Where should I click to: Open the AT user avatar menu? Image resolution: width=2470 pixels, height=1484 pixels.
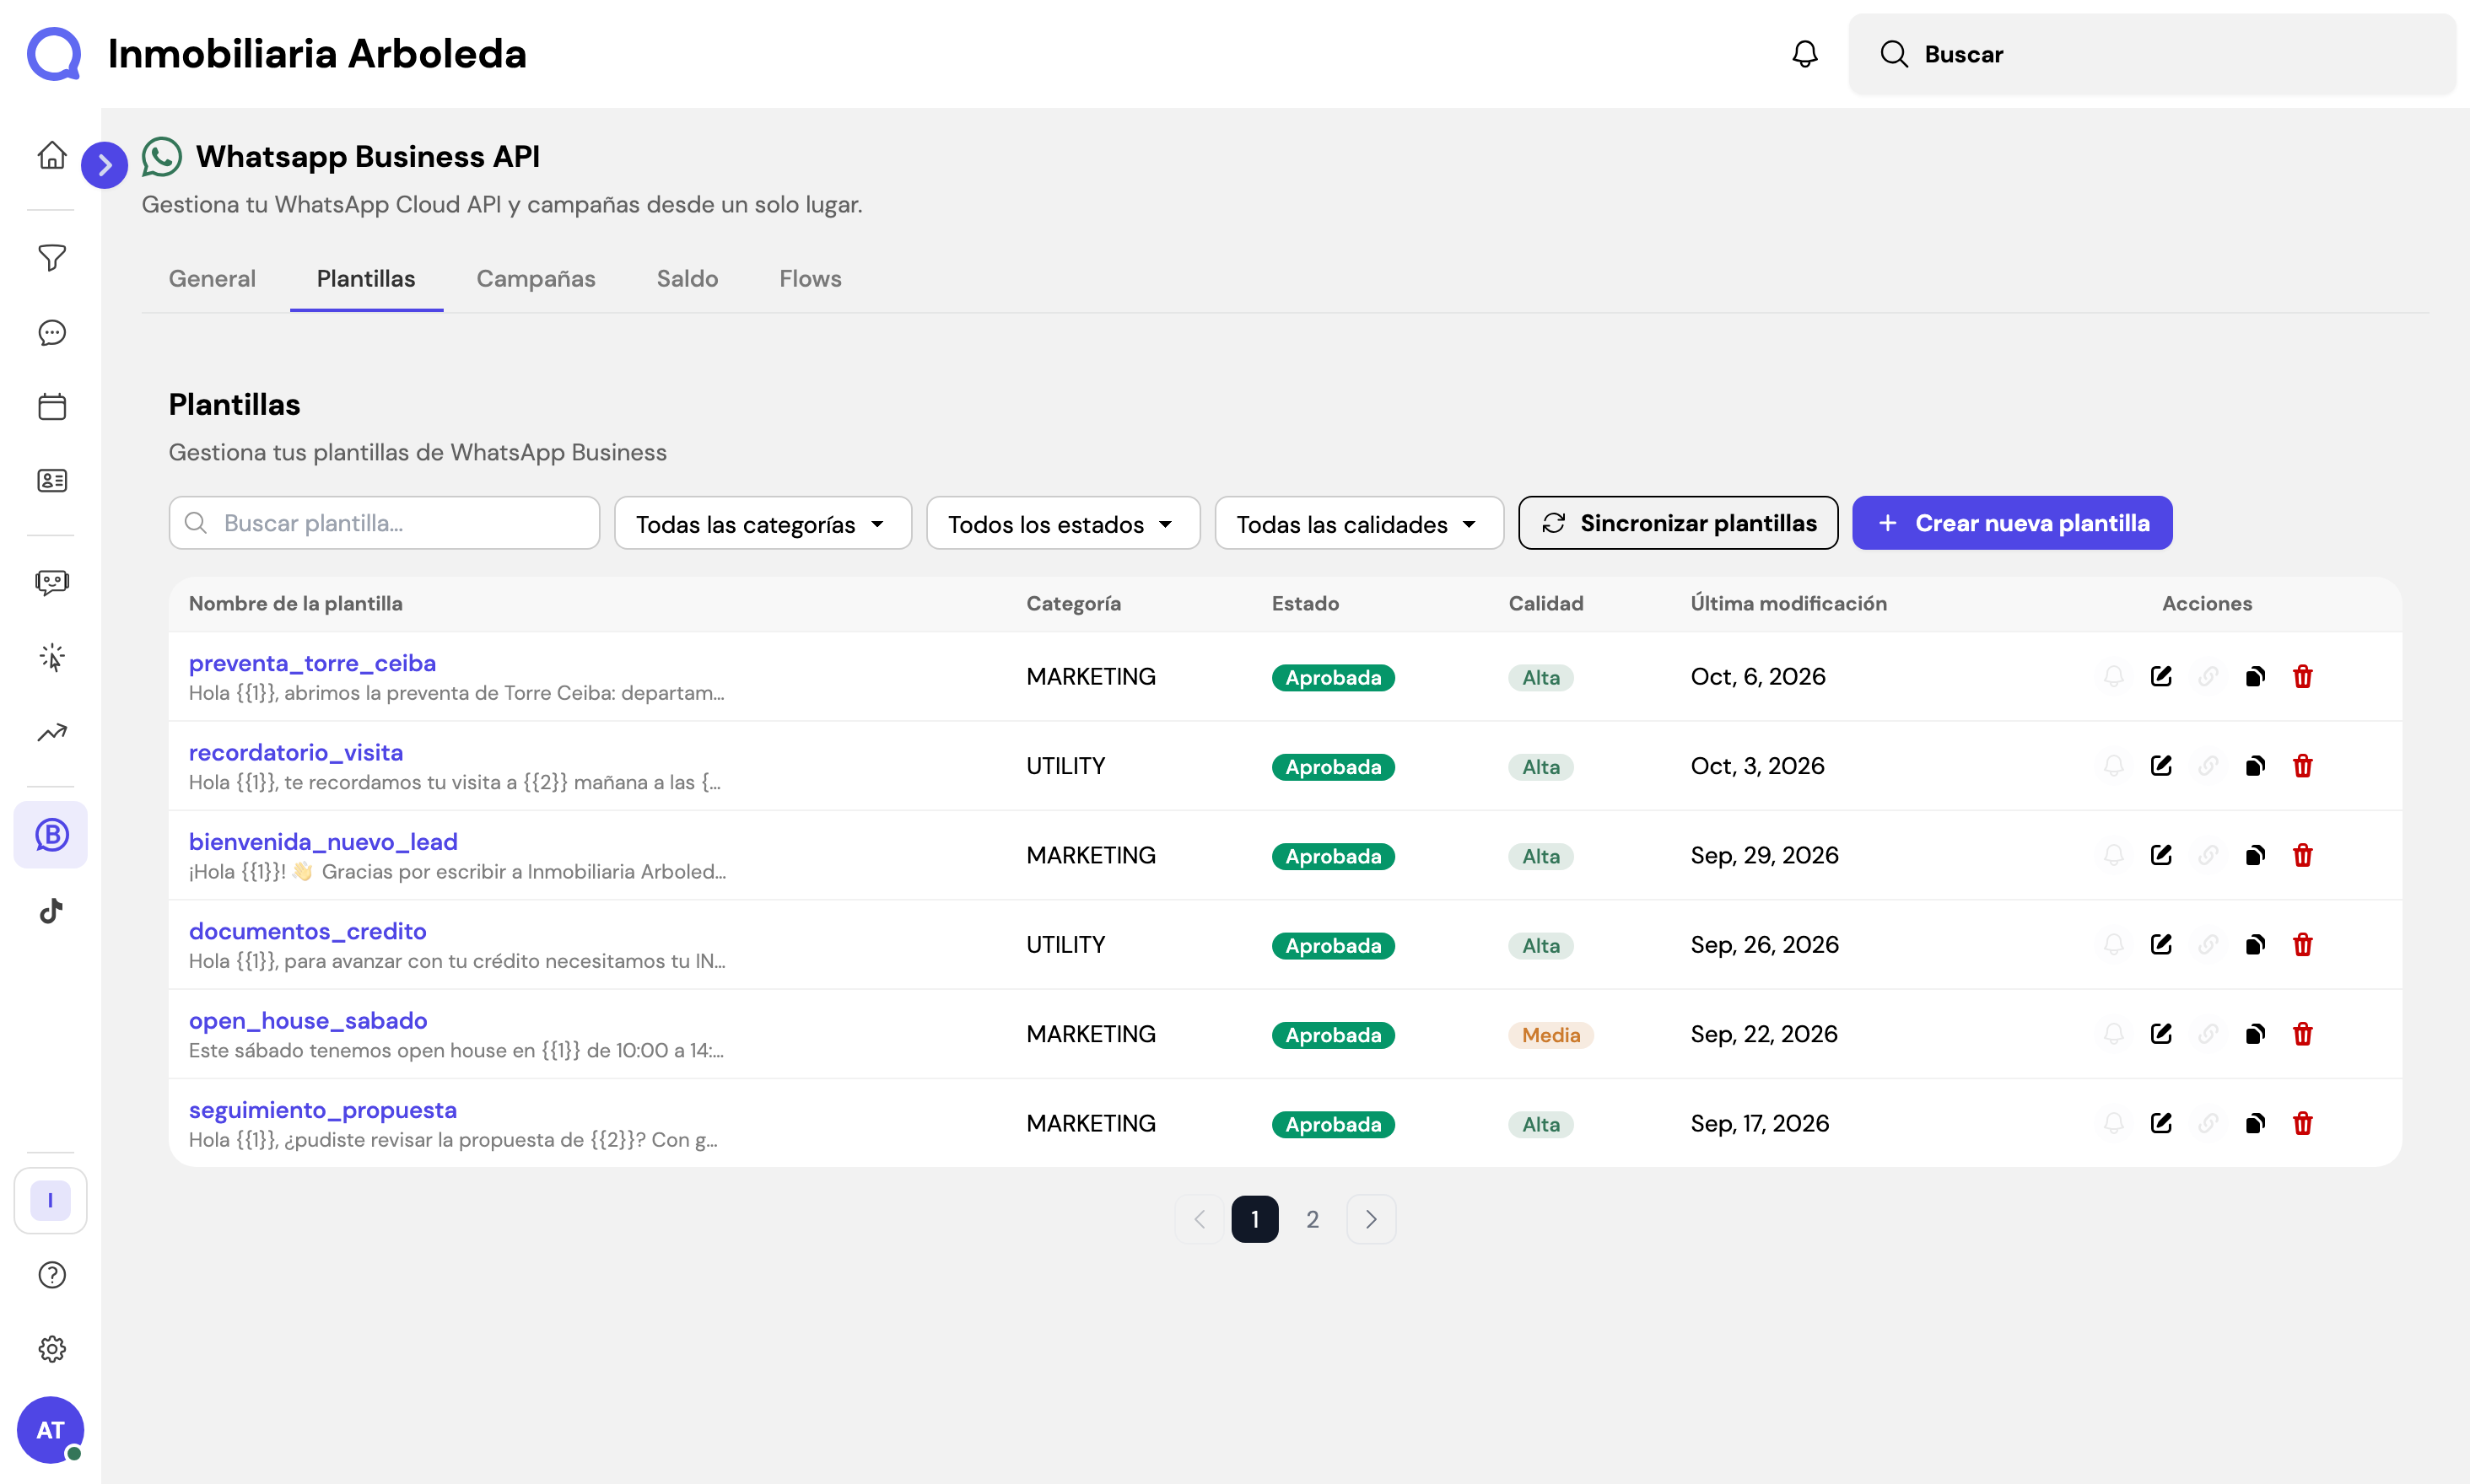click(x=50, y=1430)
